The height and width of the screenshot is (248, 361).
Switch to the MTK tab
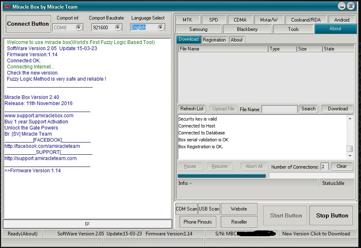[187, 20]
